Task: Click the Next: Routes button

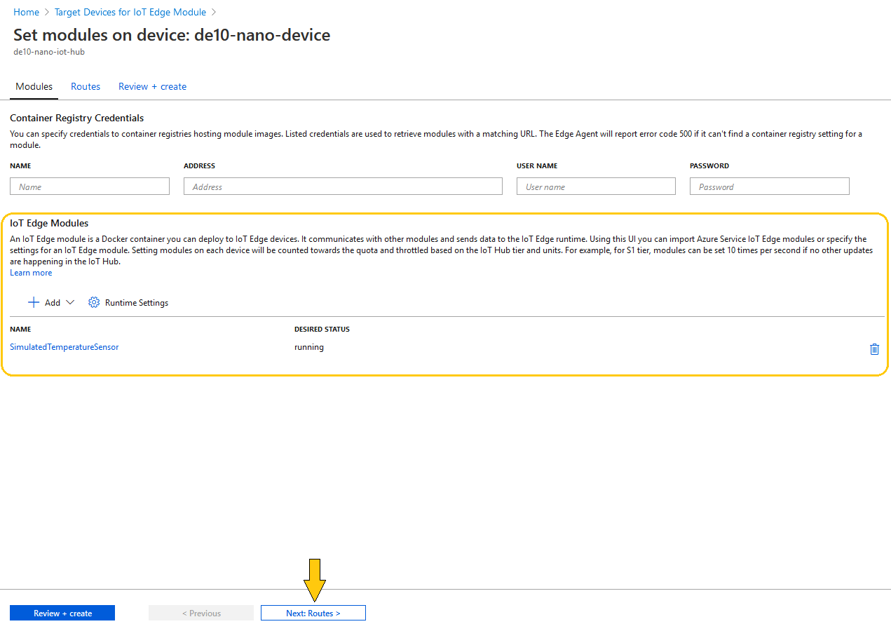Action: (x=313, y=613)
